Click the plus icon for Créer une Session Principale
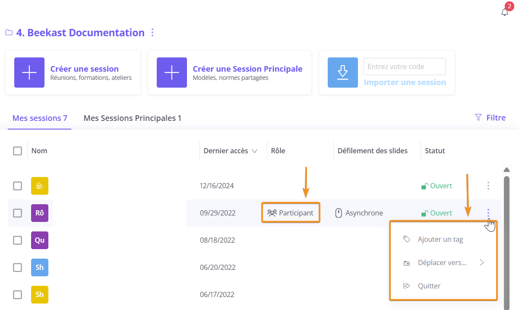The height and width of the screenshot is (310, 519). [172, 73]
